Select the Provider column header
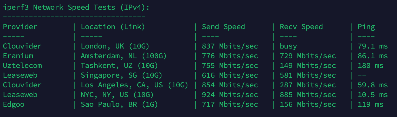This screenshot has width=397, height=117. 20,27
